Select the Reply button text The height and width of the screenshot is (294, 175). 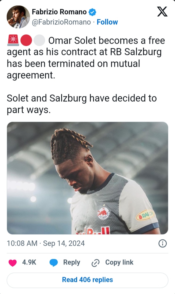tap(72, 263)
